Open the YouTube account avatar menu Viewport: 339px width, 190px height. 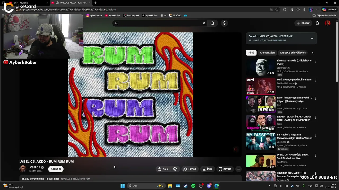(x=328, y=23)
